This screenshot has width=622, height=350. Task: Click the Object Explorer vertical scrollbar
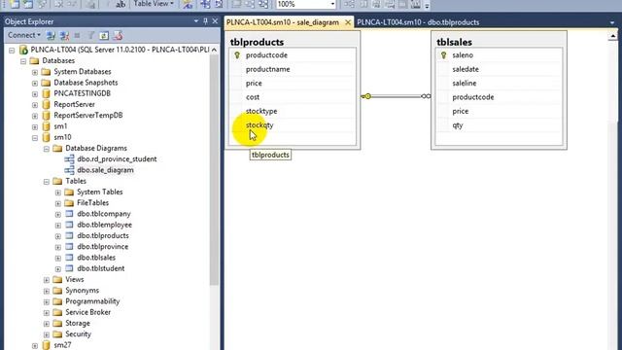click(x=214, y=170)
